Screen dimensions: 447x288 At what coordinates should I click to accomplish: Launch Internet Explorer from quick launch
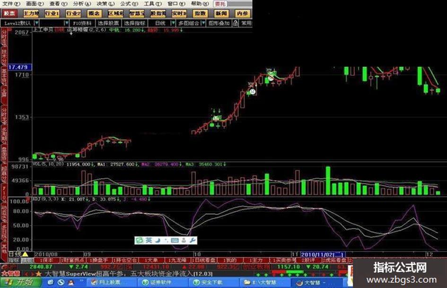point(51,282)
